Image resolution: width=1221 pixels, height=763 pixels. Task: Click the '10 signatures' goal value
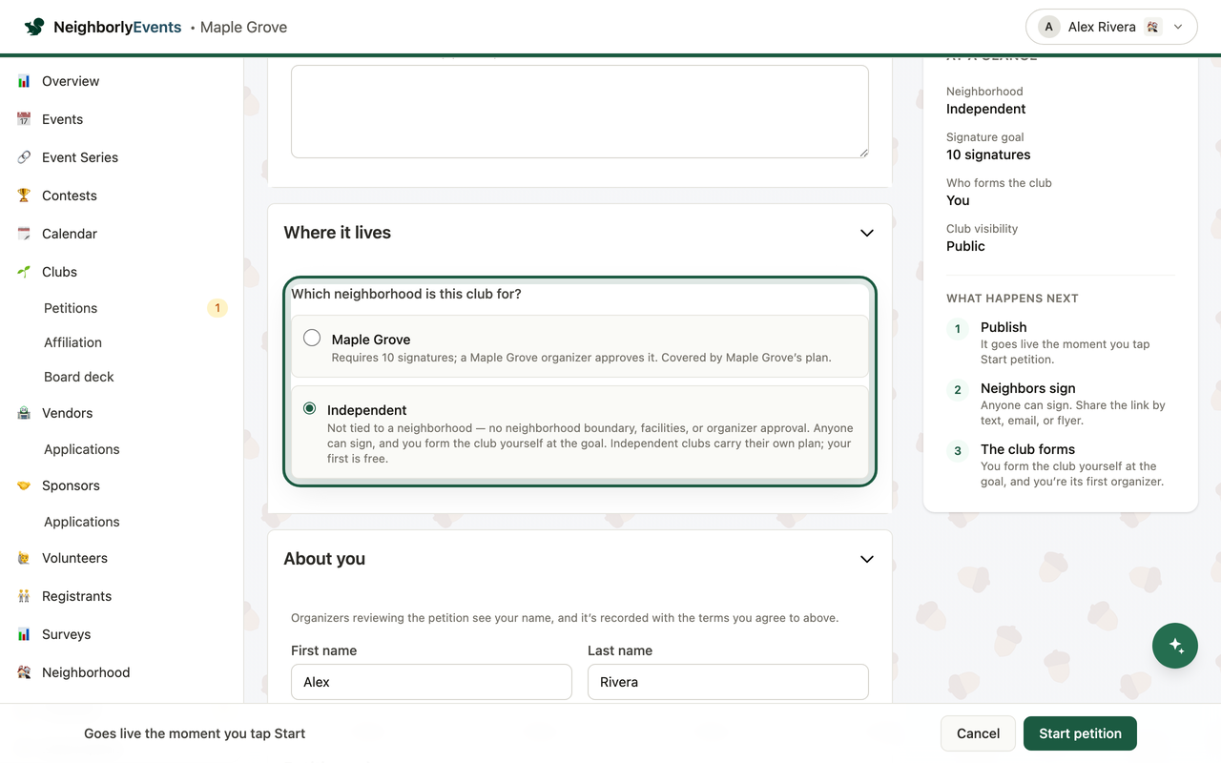click(988, 155)
